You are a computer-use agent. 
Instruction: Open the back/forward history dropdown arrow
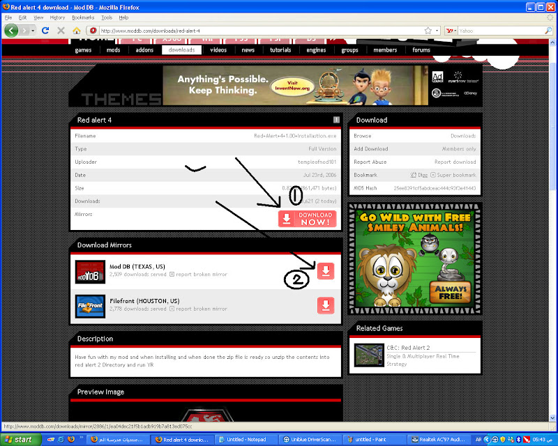click(33, 31)
